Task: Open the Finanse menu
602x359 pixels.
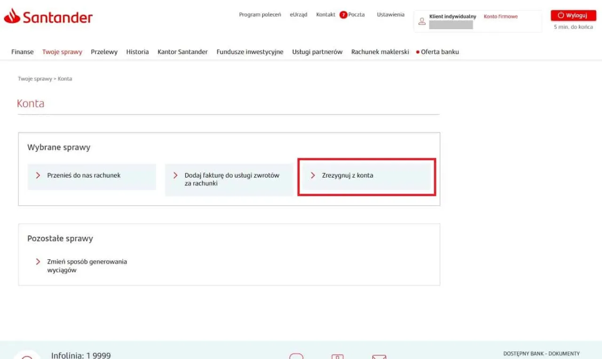Action: [x=23, y=52]
